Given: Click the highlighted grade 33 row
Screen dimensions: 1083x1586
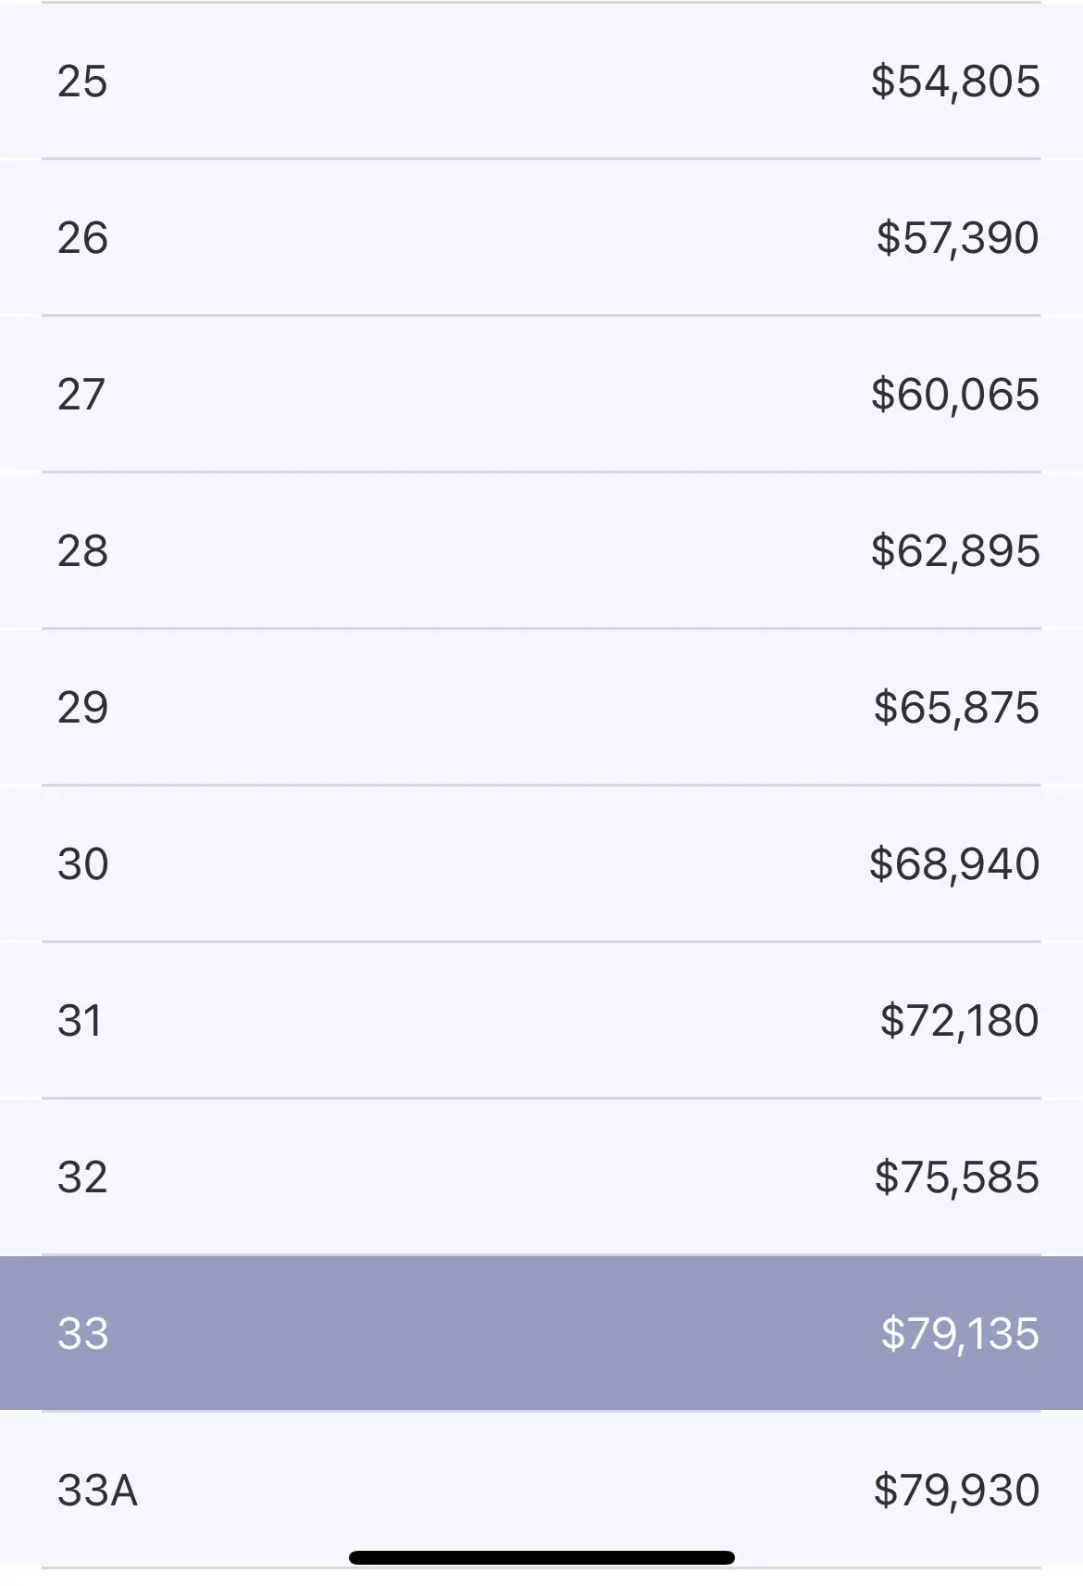Looking at the screenshot, I should point(541,1333).
